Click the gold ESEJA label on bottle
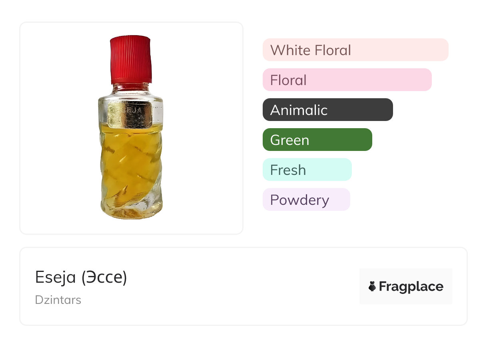 tap(131, 111)
